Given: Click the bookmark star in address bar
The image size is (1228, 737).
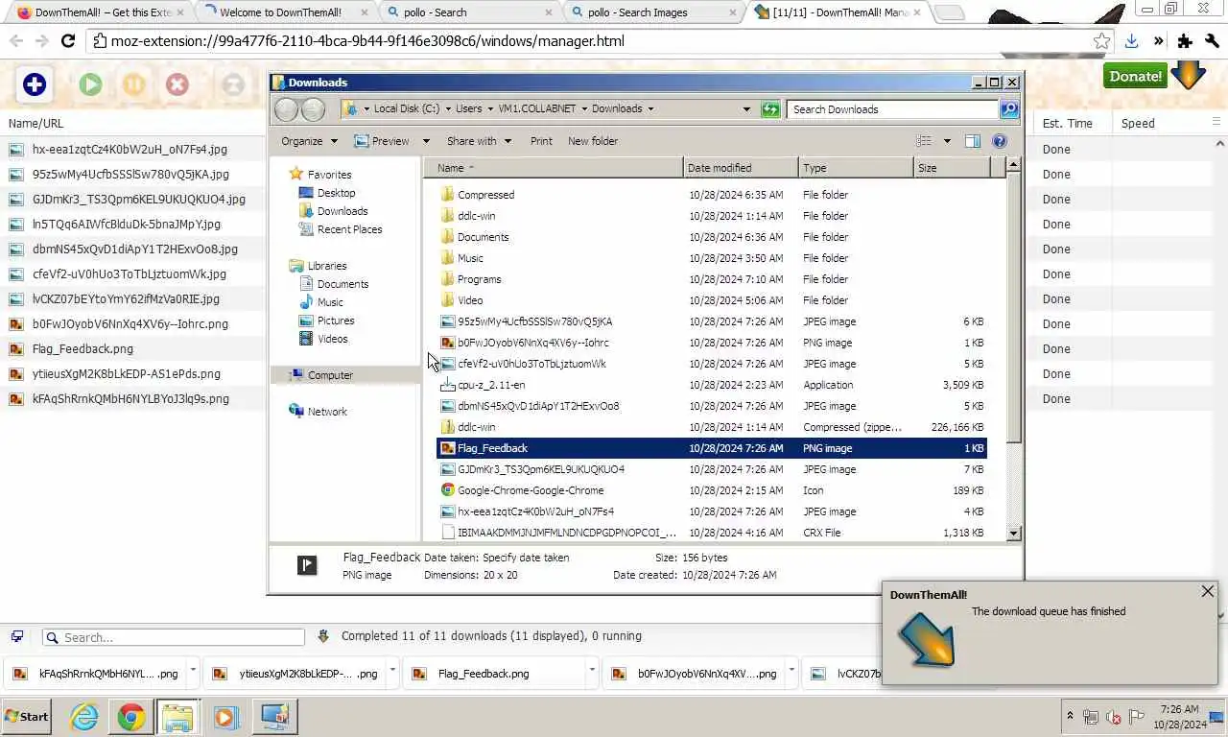Looking at the screenshot, I should click(x=1101, y=41).
